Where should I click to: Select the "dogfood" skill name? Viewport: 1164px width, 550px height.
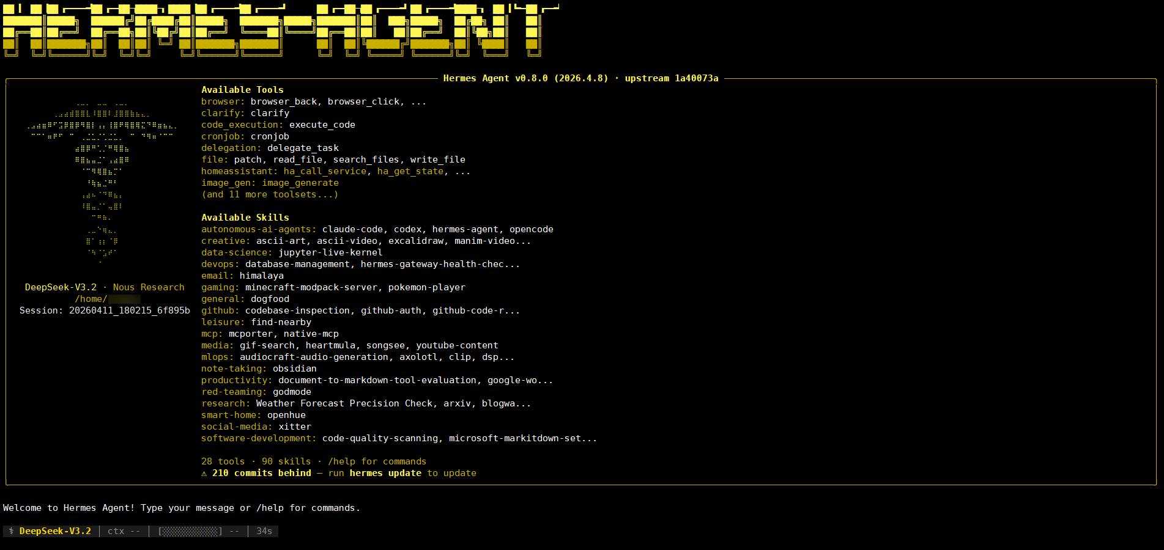pos(270,299)
